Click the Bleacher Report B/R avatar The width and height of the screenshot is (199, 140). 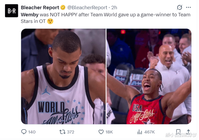(x=12, y=11)
